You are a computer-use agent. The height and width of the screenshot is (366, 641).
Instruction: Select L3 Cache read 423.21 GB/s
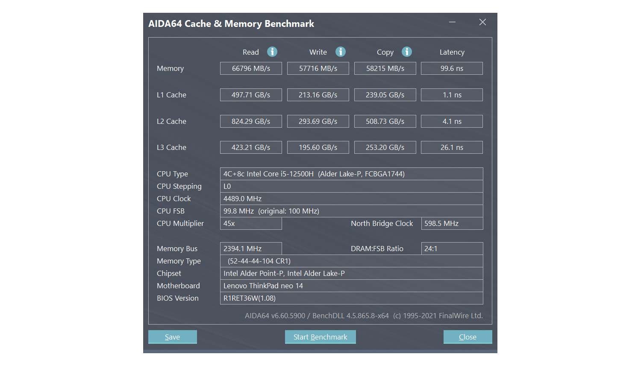coord(251,147)
